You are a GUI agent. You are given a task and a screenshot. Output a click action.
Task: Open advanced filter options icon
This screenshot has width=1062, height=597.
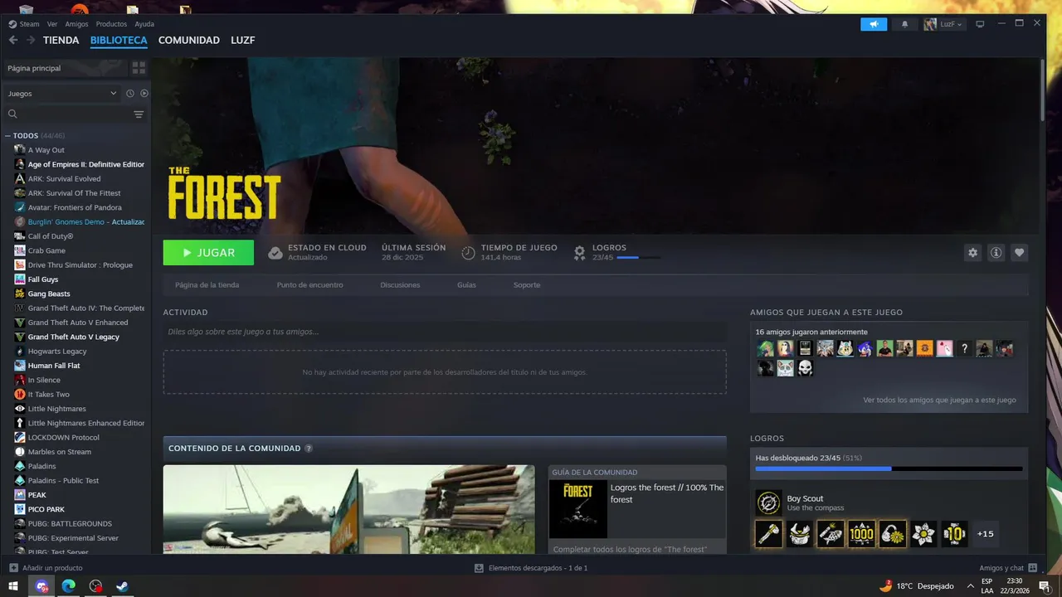coord(139,114)
